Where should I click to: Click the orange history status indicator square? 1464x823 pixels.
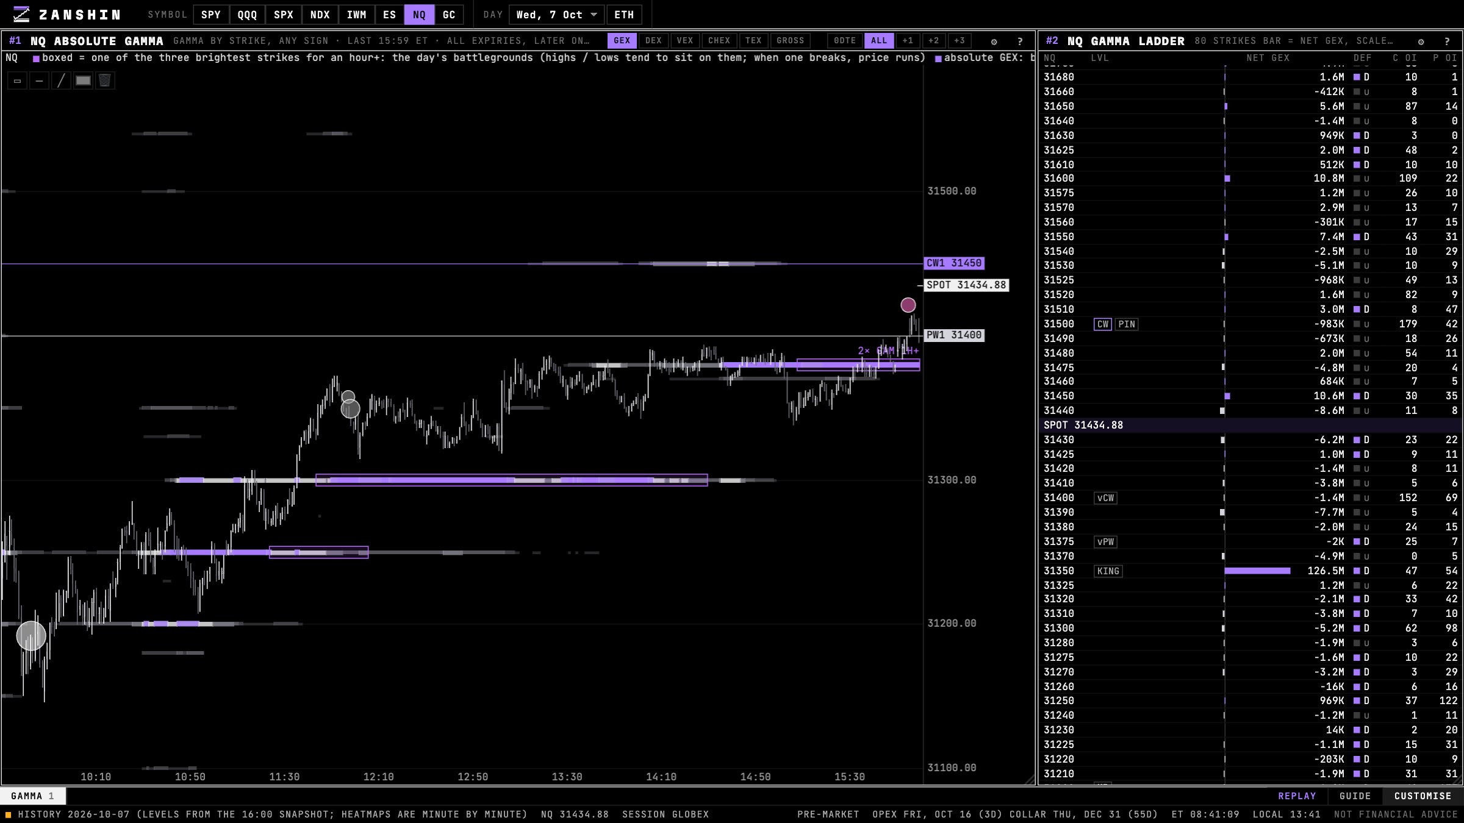coord(9,814)
